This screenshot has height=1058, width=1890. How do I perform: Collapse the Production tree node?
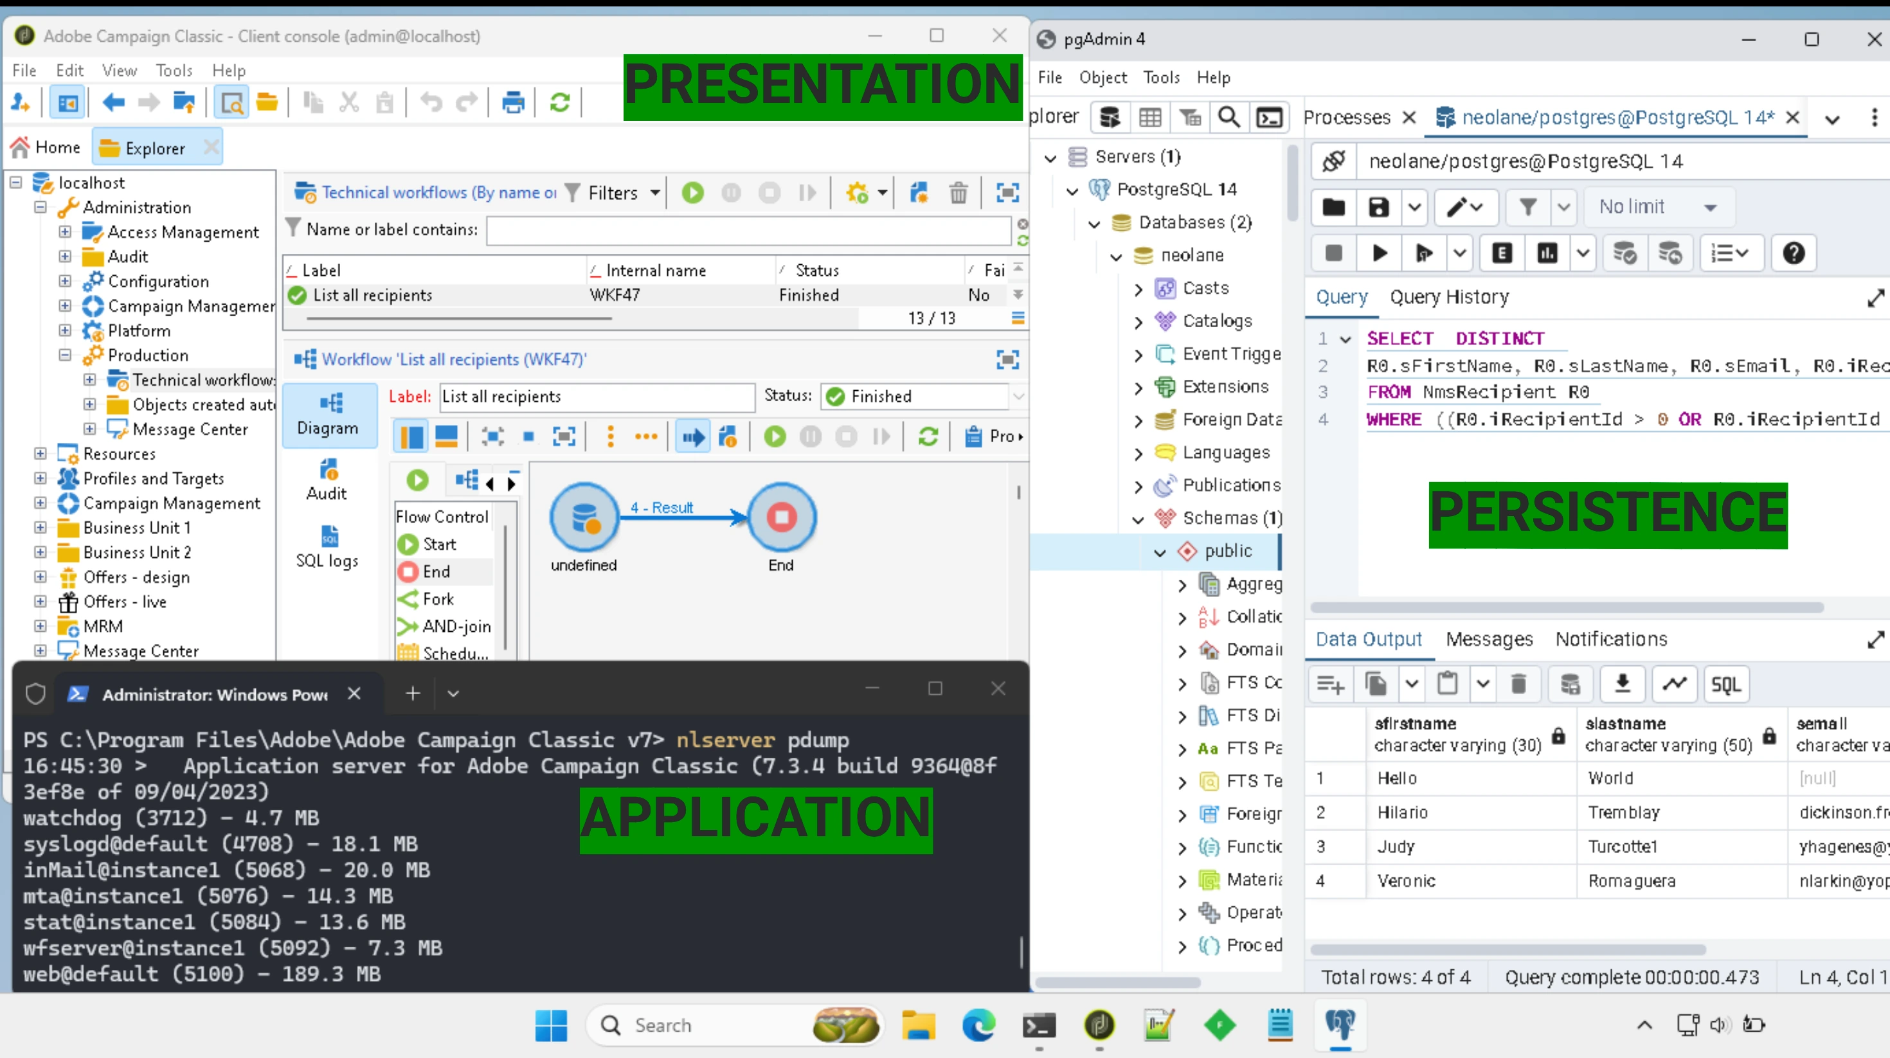(x=66, y=355)
